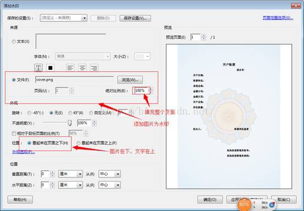Click the preview page number field
Viewport: 304px width, 211px height.
tap(196, 37)
